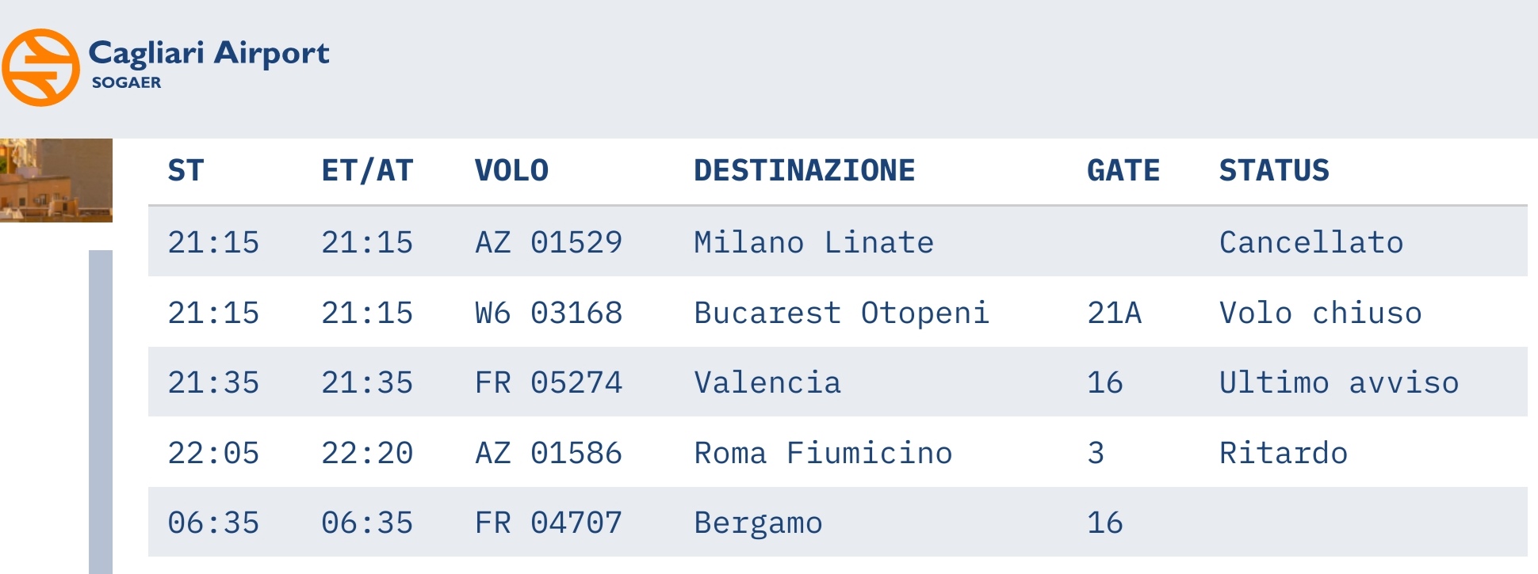Click the DESTINAZIONE column header

pyautogui.click(x=804, y=171)
